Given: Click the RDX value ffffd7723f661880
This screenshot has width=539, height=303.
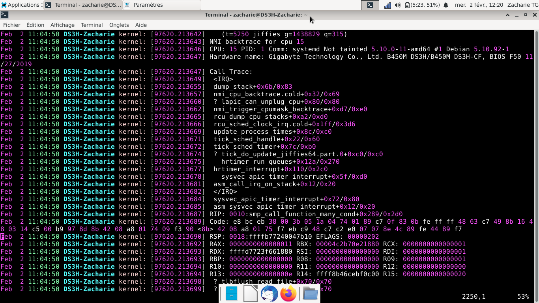Looking at the screenshot, I should (261, 252).
